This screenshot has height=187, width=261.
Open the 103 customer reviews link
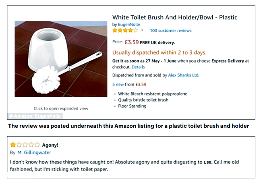tap(170, 31)
